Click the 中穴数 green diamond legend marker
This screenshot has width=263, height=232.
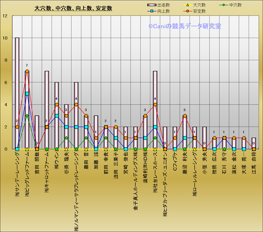tap(224, 5)
